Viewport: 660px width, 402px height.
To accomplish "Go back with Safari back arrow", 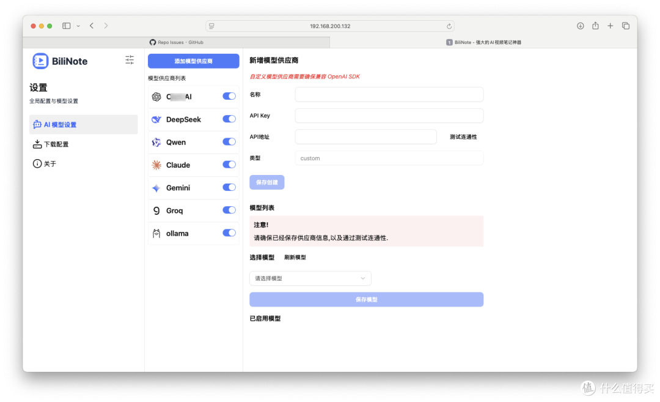I will (92, 26).
